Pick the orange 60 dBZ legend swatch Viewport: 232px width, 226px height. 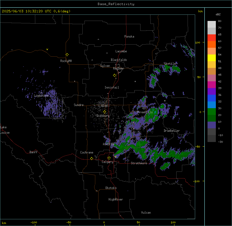[212, 44]
